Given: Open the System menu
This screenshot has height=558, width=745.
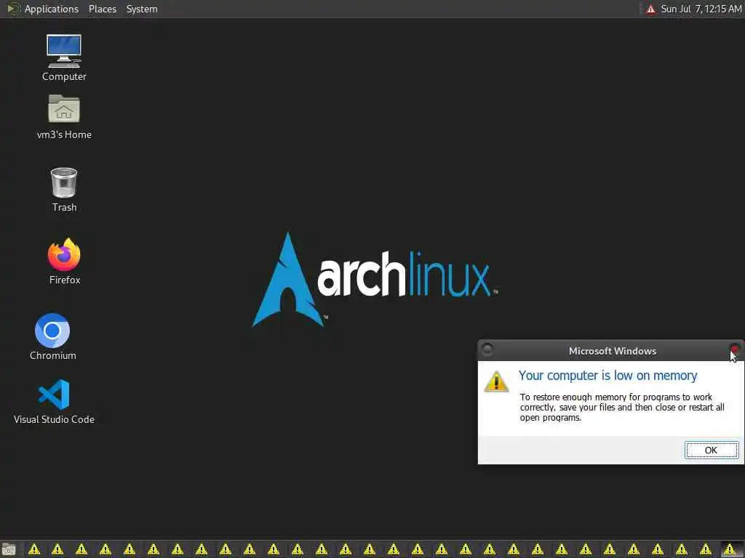Looking at the screenshot, I should click(142, 9).
